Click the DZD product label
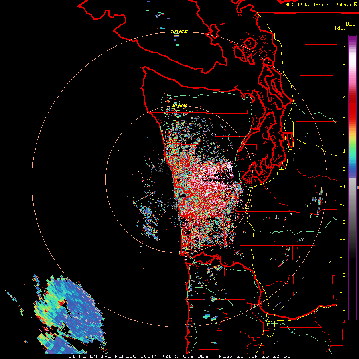The height and width of the screenshot is (359, 359). (x=351, y=24)
